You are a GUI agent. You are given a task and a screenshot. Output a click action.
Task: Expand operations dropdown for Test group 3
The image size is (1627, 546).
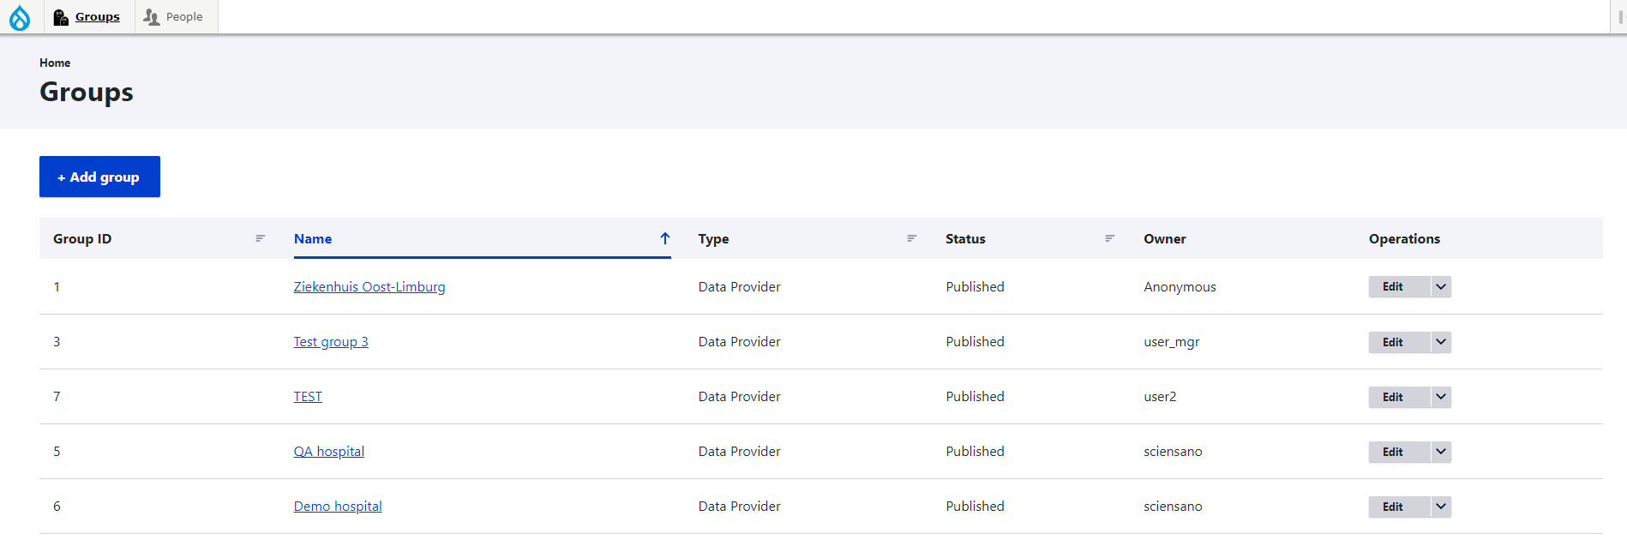(x=1441, y=342)
